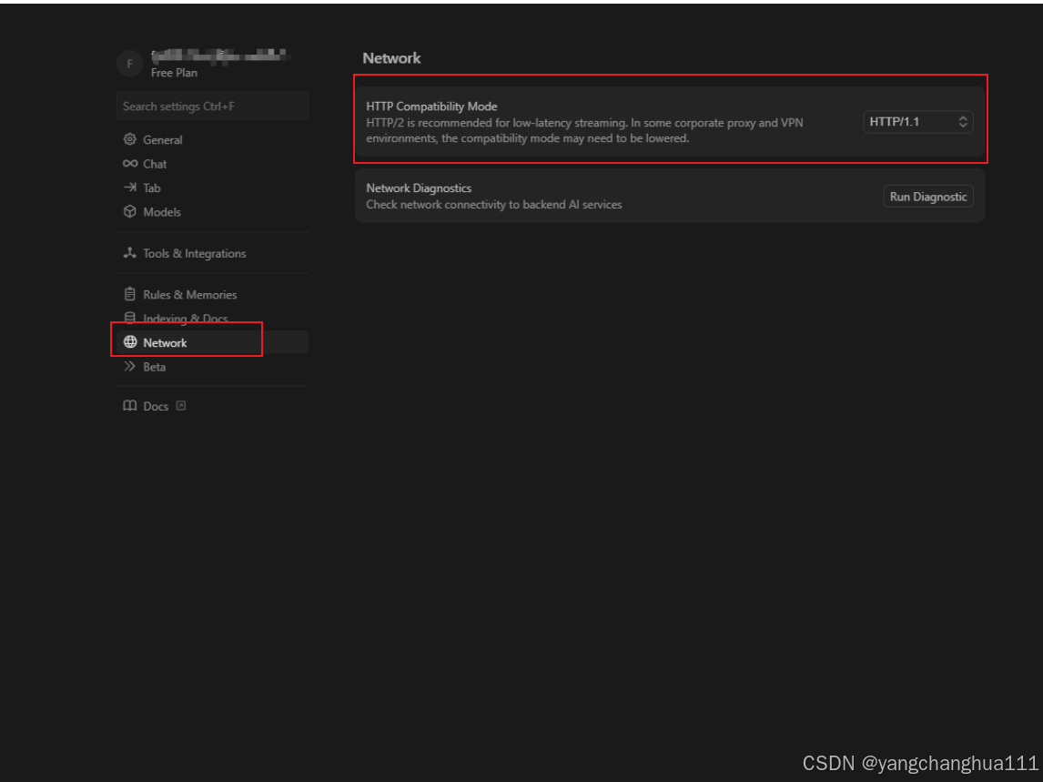Open the Docs link
The image size is (1043, 782).
pos(156,405)
